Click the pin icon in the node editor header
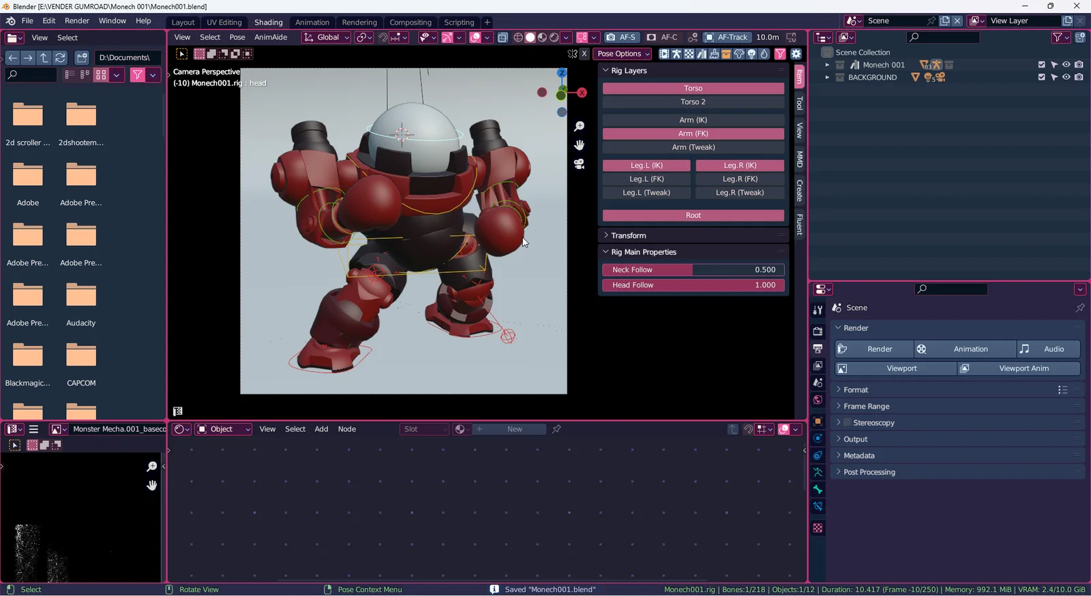This screenshot has width=1091, height=596. point(556,429)
